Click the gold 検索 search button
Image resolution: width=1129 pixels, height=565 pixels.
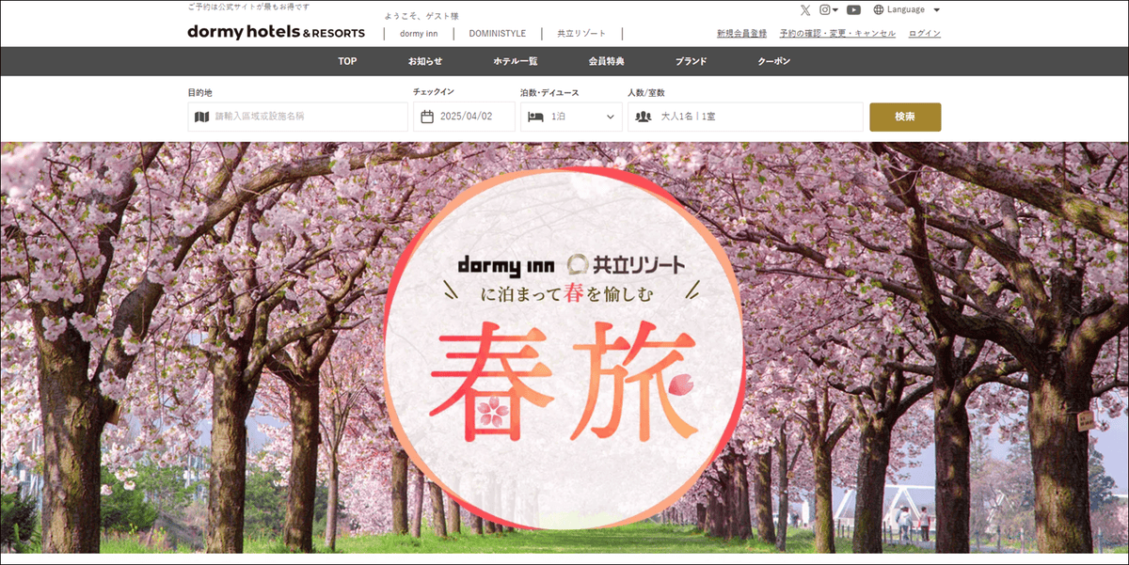(x=905, y=117)
